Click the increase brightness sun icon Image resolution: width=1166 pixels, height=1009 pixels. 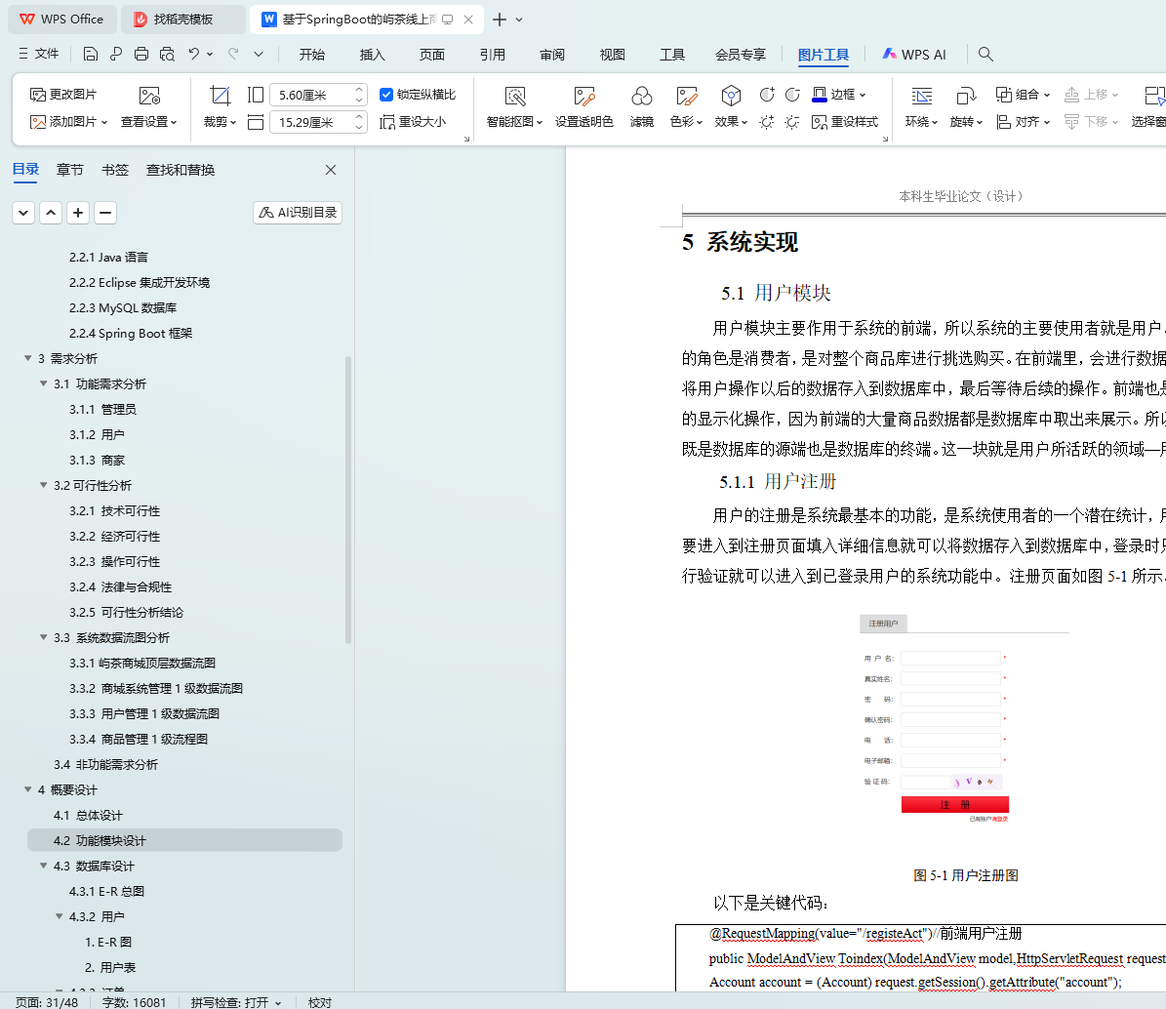pyautogui.click(x=767, y=122)
